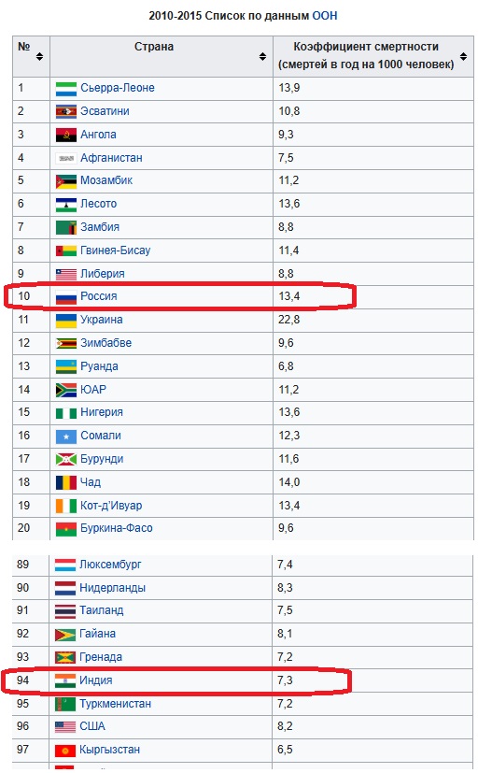Viewport: 492px width, 773px height.
Task: Select the 22,8 mortality cell for Украина
Action: [x=373, y=320]
